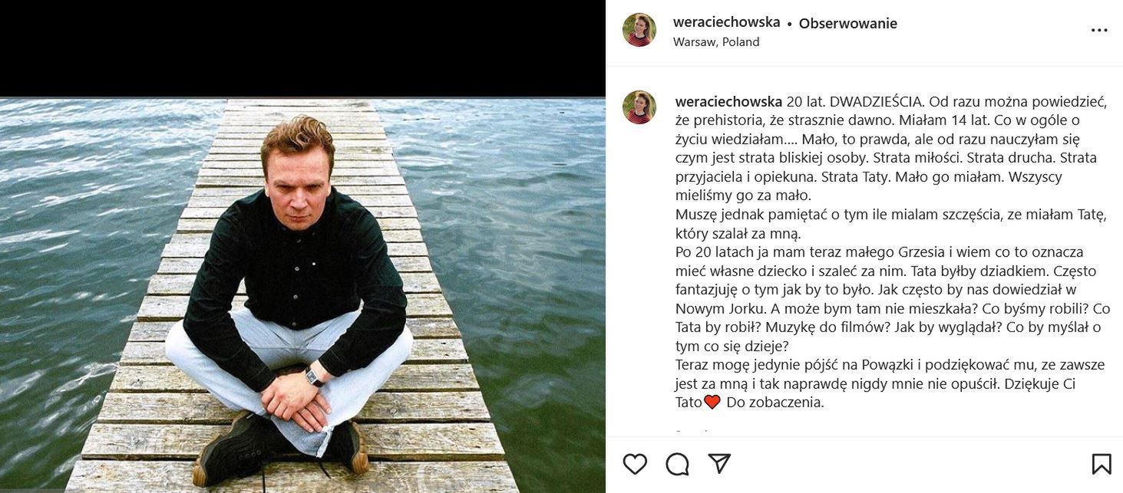
Task: Toggle Obserwowanie following status
Action: click(847, 23)
